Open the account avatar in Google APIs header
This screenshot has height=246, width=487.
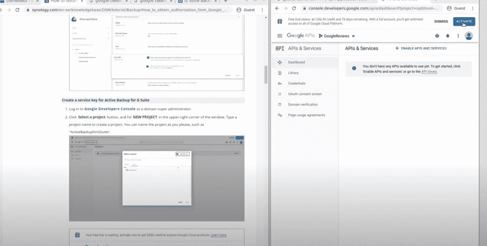[x=469, y=36]
